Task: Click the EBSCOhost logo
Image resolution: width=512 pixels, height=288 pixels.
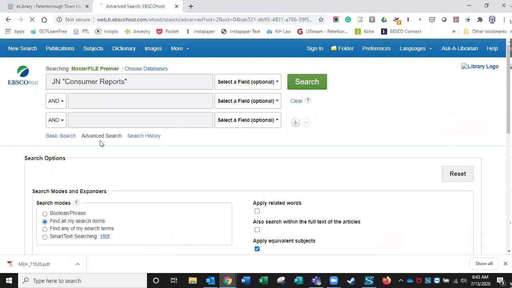Action: click(x=23, y=76)
